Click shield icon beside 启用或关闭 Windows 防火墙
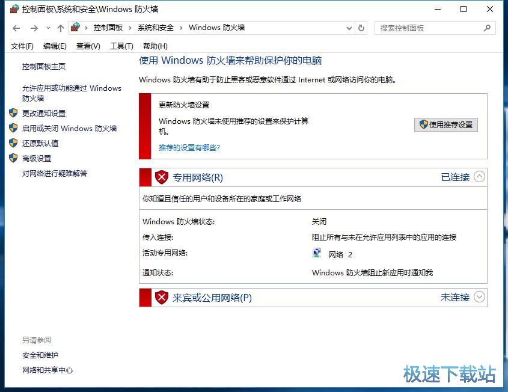 coord(13,127)
